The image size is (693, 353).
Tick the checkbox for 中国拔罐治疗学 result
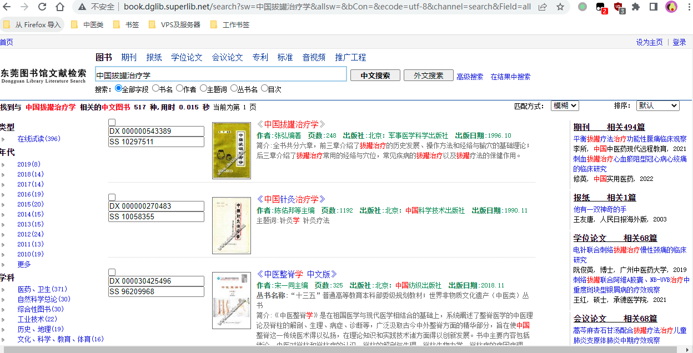[x=112, y=123]
